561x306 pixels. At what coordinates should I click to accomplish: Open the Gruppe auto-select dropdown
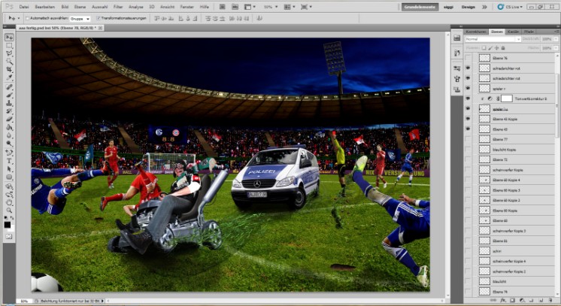pyautogui.click(x=80, y=17)
